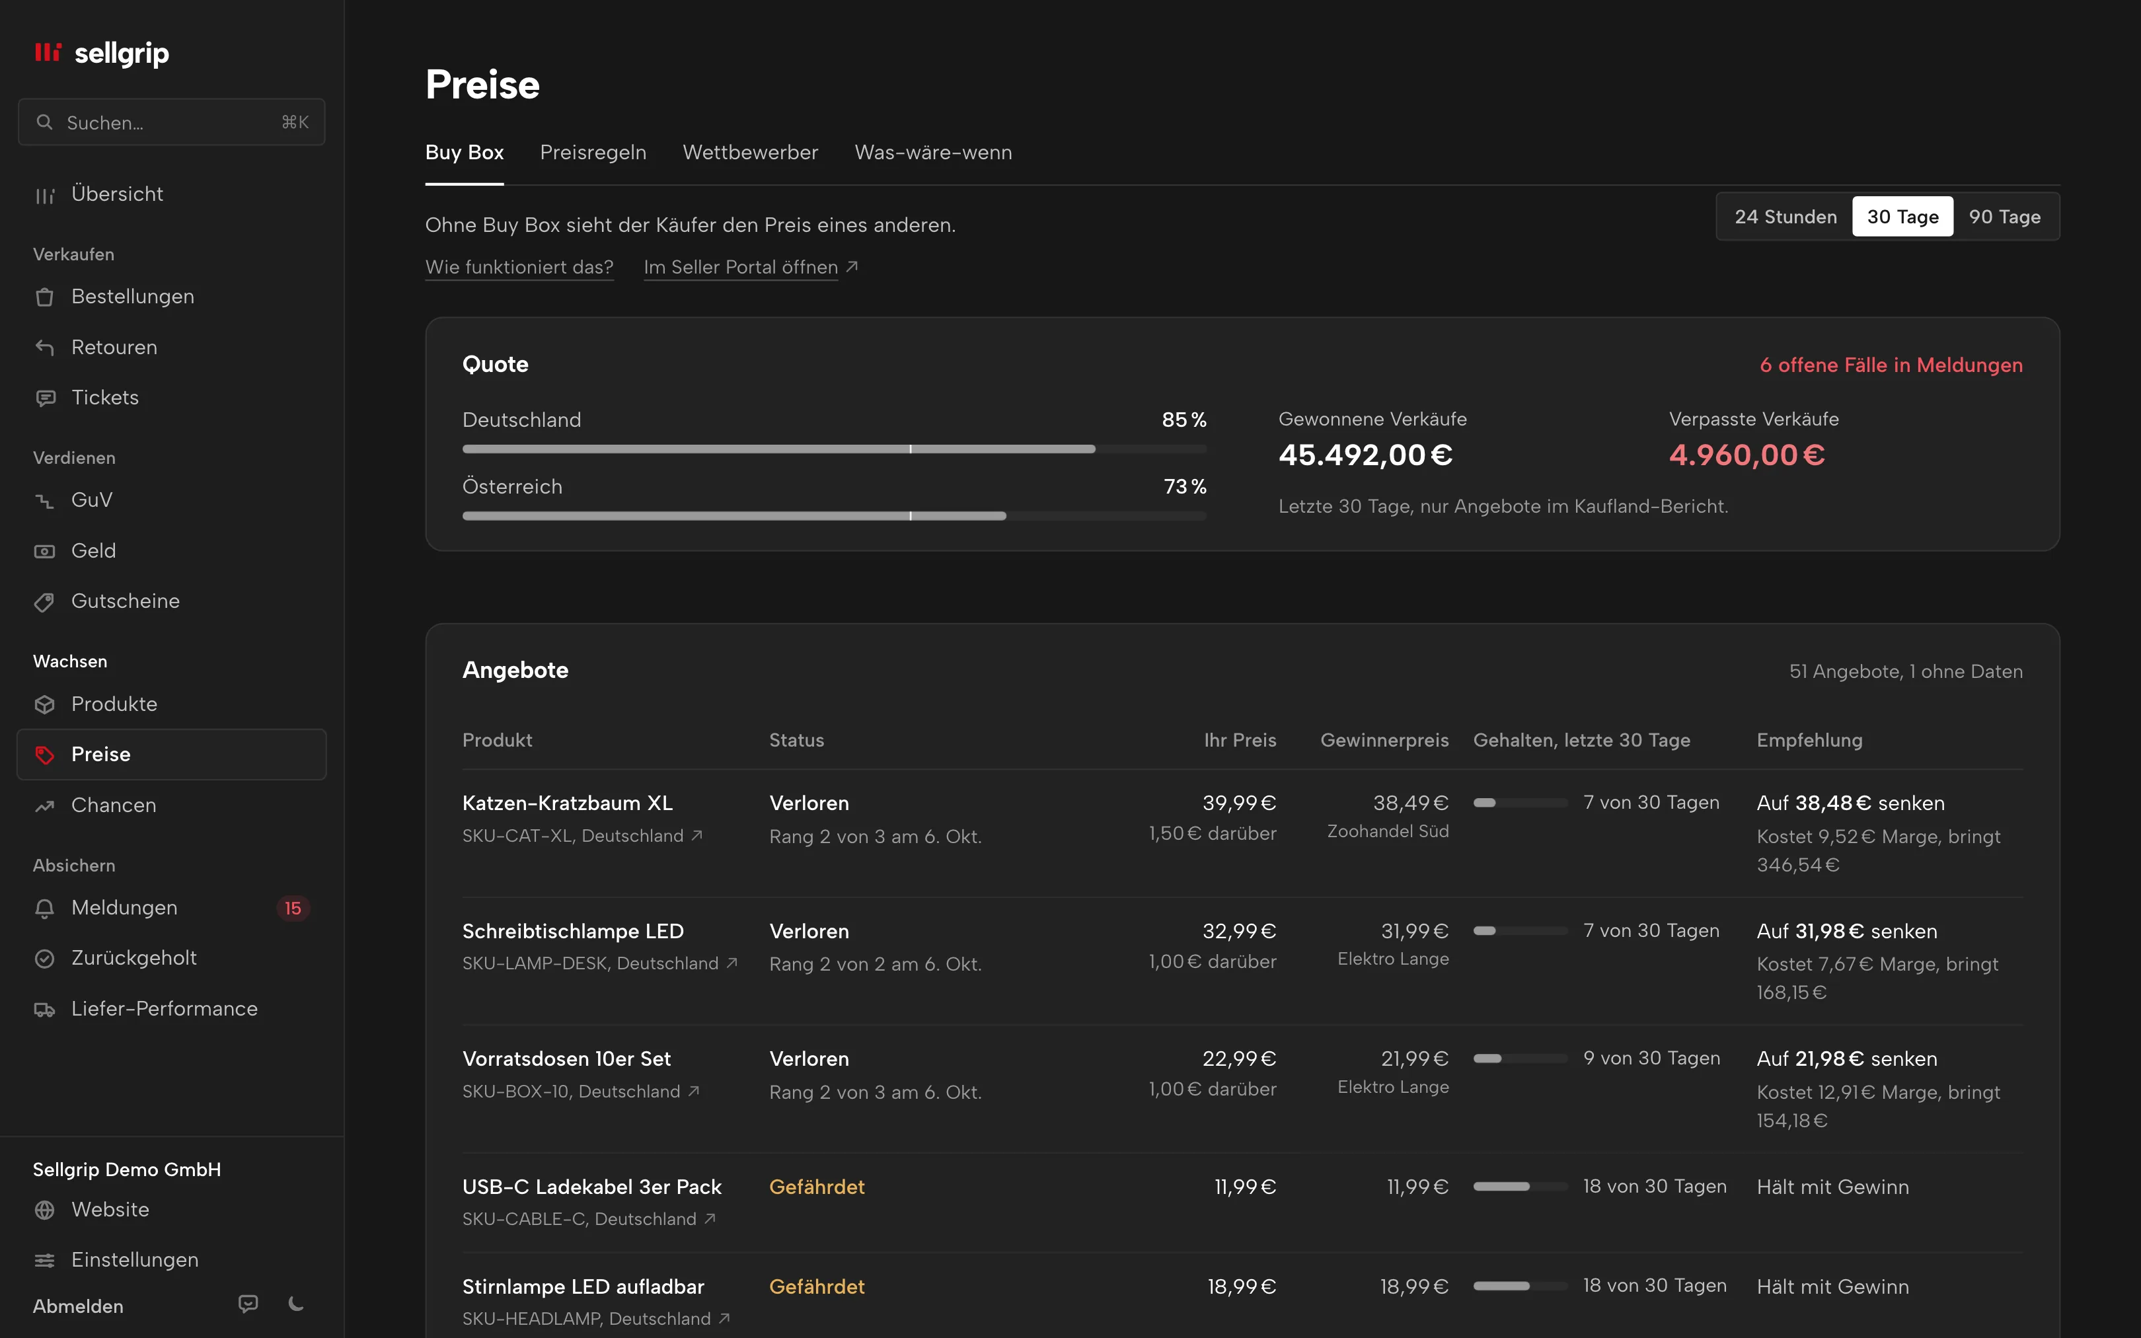Open the Retouren section
The height and width of the screenshot is (1338, 2141).
tap(172, 347)
